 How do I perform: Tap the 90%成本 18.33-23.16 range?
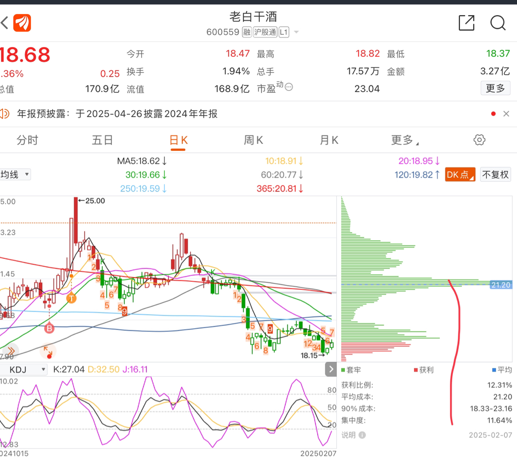click(491, 409)
